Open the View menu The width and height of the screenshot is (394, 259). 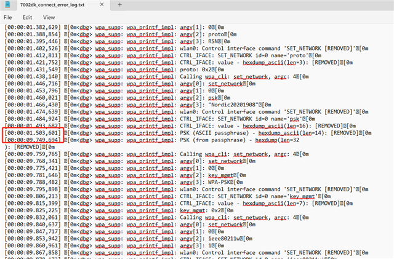point(49,18)
